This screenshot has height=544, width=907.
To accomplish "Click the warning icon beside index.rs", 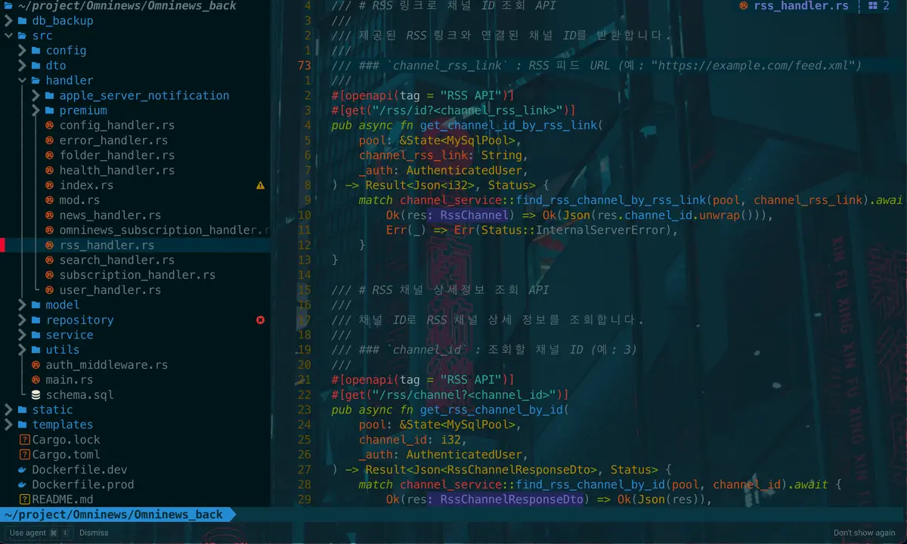I will coord(260,185).
